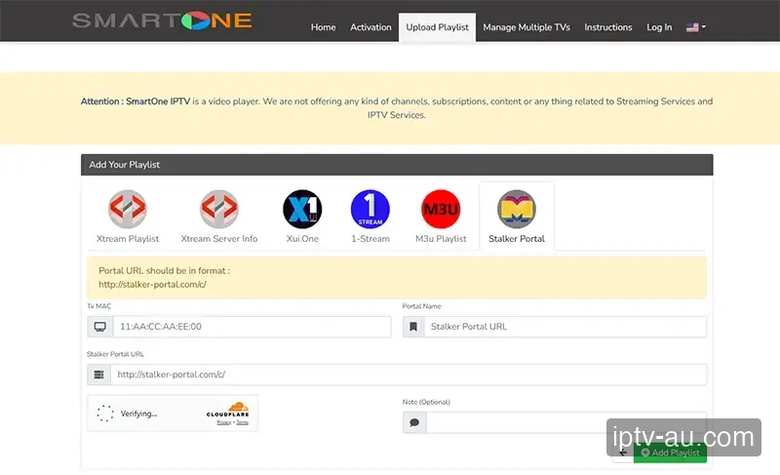Go to the Activation page
Screen dimensions: 780x475
point(370,27)
